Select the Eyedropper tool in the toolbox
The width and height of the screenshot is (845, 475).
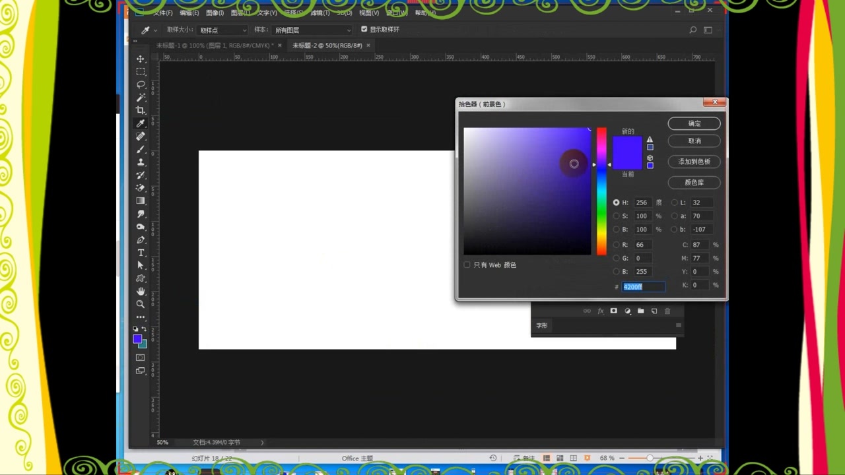click(141, 123)
